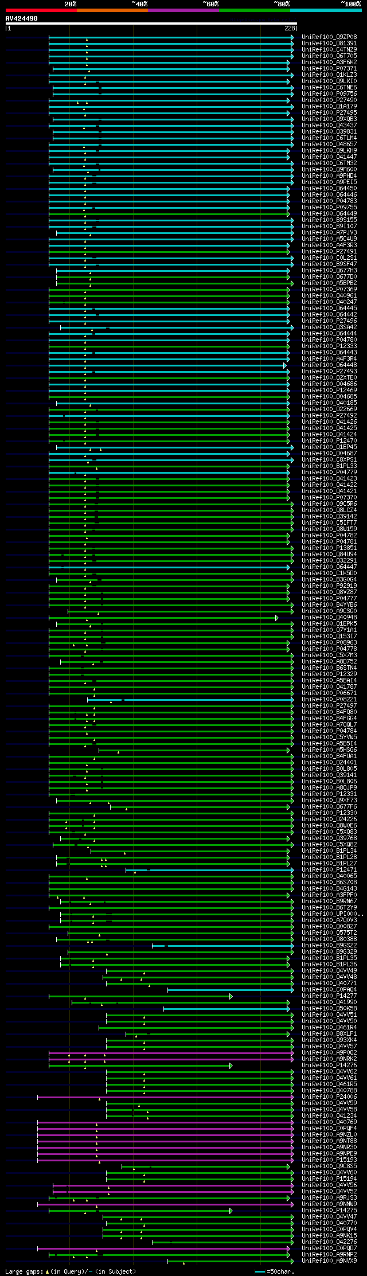
Task: Select label UniRef100_P27495
Action: [x=329, y=112]
